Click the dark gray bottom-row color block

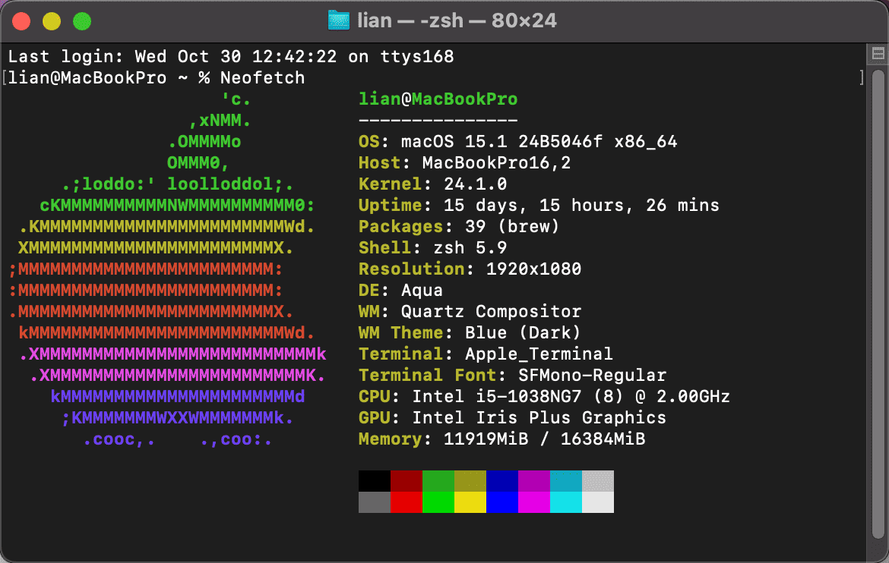pyautogui.click(x=374, y=502)
